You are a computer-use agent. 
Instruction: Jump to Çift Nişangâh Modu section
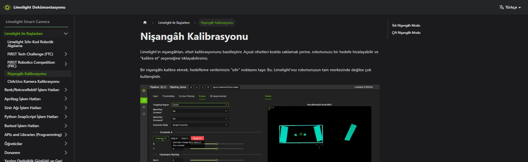[406, 33]
